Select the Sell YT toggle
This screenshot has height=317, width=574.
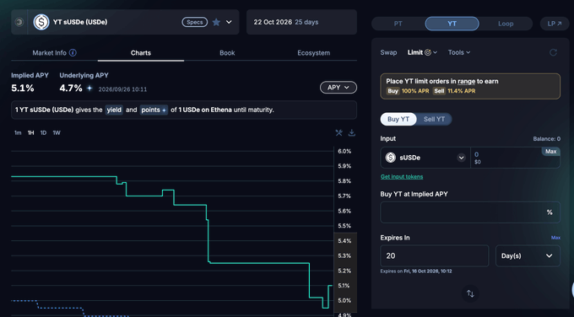click(434, 119)
